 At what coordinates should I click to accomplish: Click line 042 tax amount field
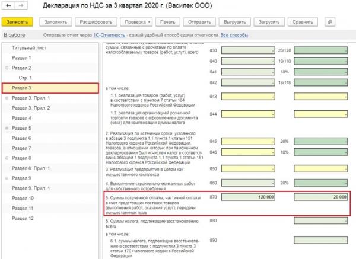coord(321,82)
